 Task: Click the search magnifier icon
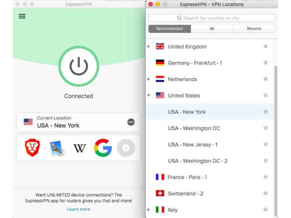coord(179,18)
